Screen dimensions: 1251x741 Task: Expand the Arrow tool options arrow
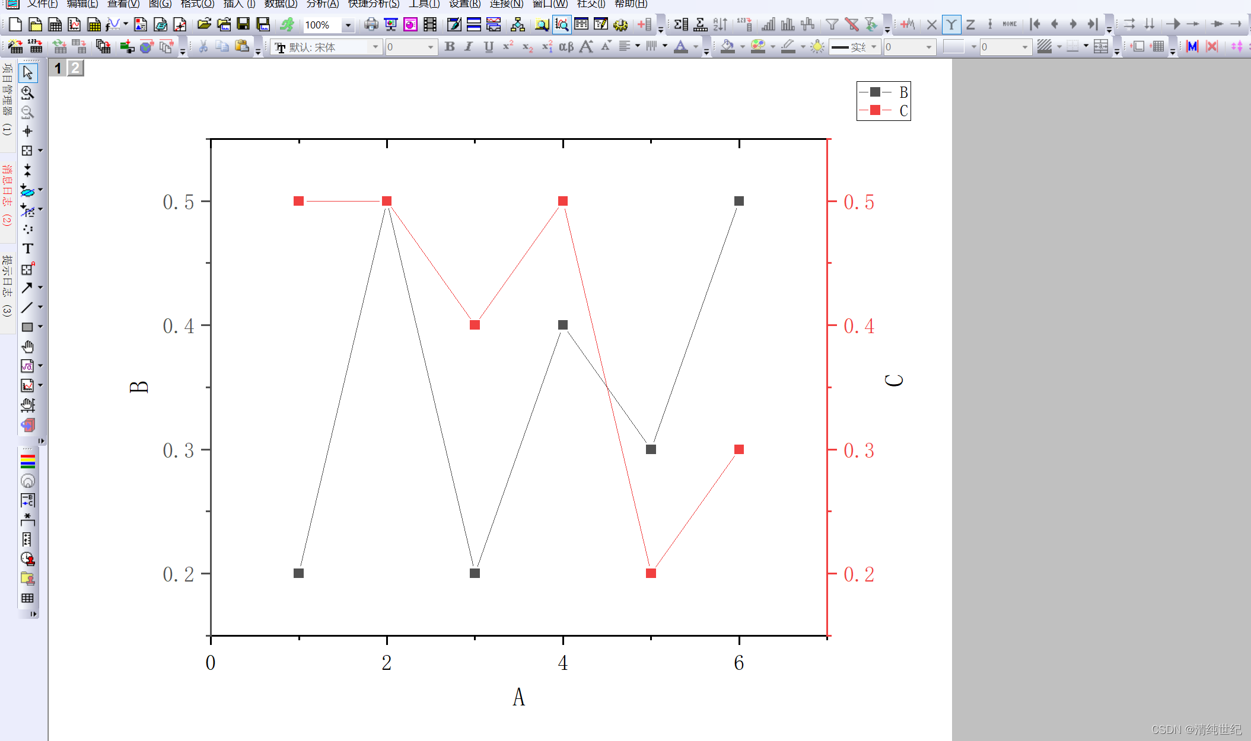tap(40, 288)
